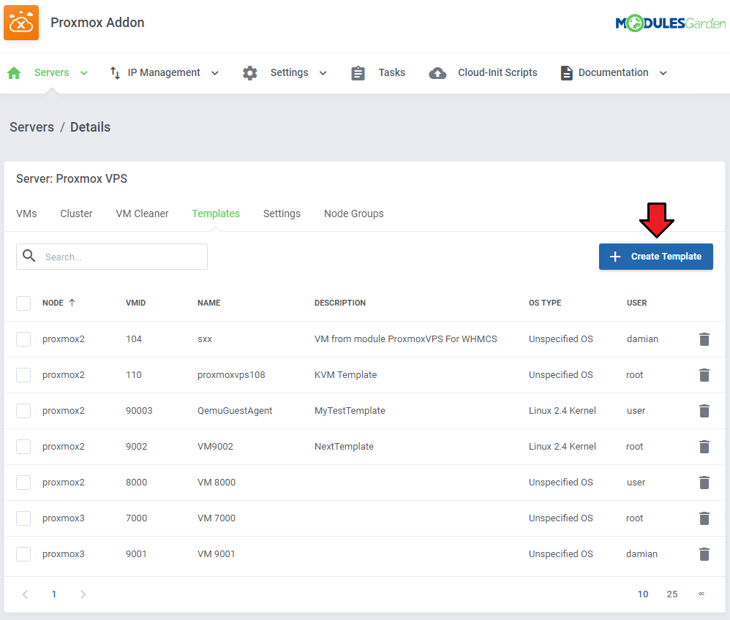730x620 pixels.
Task: Sort by the USER column header
Action: click(636, 303)
